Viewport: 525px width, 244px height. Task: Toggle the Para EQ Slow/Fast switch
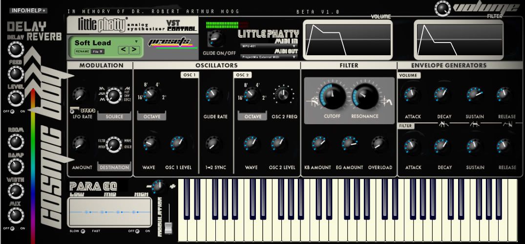83,231
